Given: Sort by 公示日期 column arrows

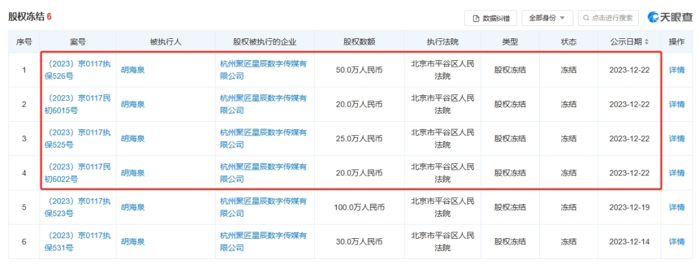Looking at the screenshot, I should tap(647, 42).
